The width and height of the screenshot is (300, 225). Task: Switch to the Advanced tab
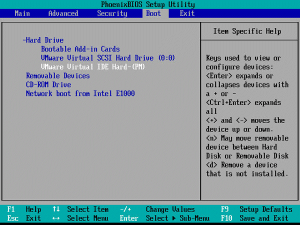coord(63,13)
